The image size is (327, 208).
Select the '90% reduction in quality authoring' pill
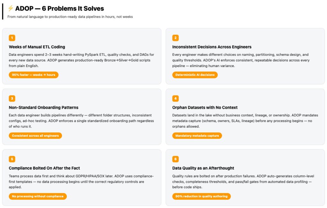pos(202,196)
